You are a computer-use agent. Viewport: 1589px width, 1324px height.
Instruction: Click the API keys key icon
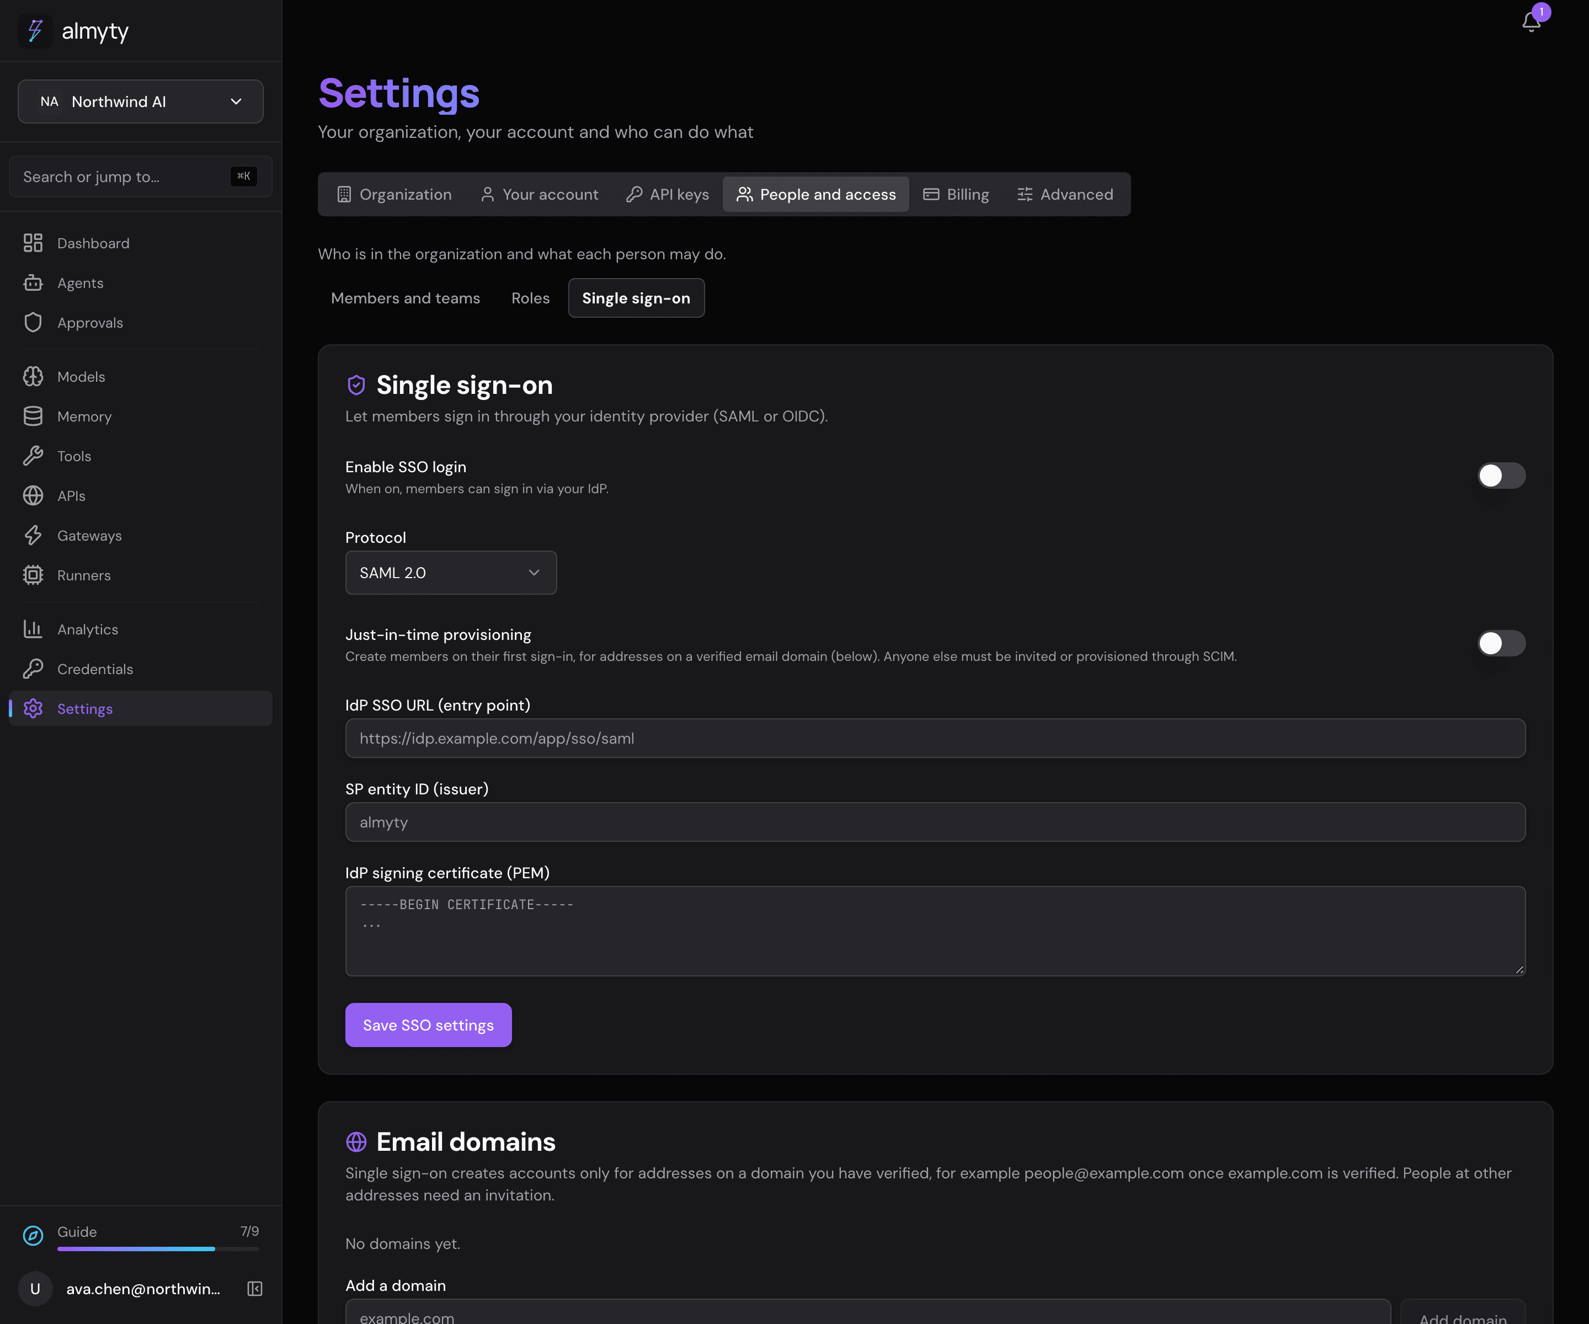pos(634,194)
